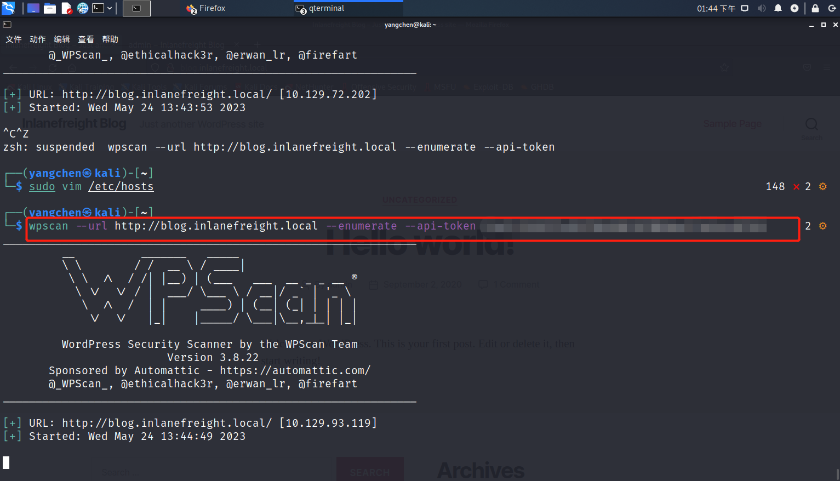This screenshot has height=481, width=840.
Task: Open the Kali applications menu
Action: (x=8, y=8)
